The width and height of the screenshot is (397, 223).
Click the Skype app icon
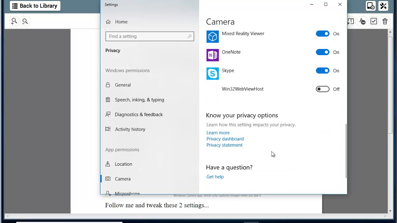[x=212, y=73]
